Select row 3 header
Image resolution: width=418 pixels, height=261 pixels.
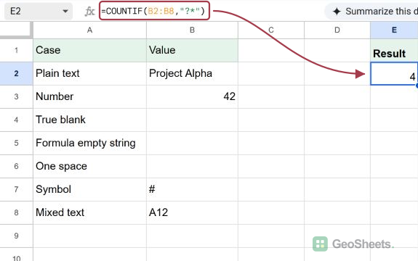coord(16,96)
